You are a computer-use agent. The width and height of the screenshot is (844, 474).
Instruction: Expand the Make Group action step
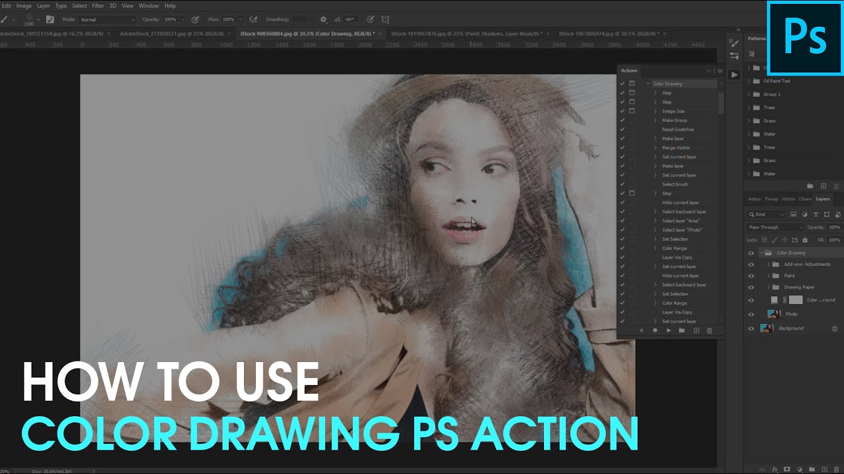[655, 120]
